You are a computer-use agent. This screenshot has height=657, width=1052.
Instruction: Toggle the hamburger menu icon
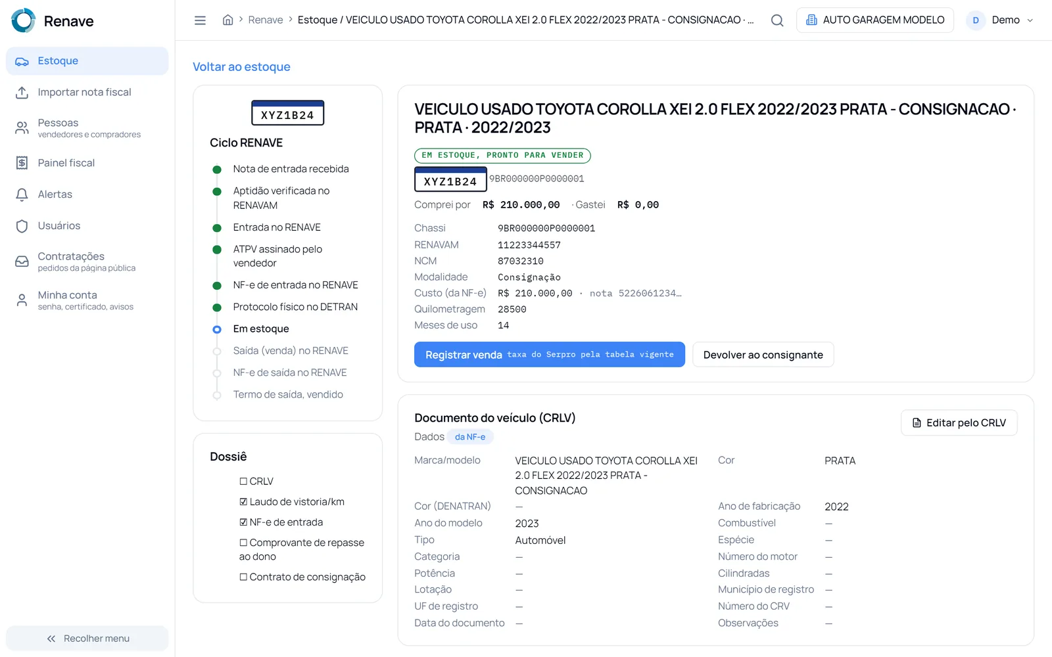click(x=200, y=20)
